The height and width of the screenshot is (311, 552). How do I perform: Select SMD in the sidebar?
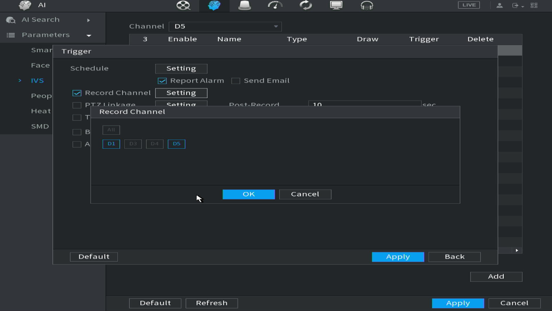pyautogui.click(x=40, y=126)
